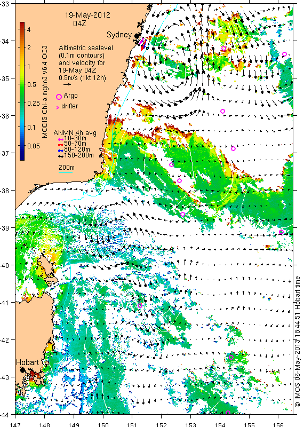Select Argo float near 37.3°S 152.4°E

[x=171, y=164]
